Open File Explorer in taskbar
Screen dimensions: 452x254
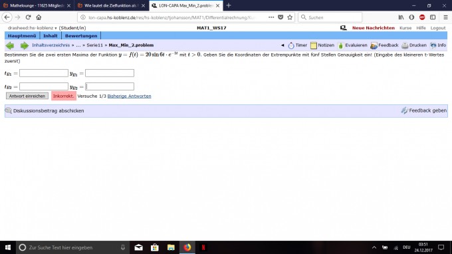(x=171, y=247)
